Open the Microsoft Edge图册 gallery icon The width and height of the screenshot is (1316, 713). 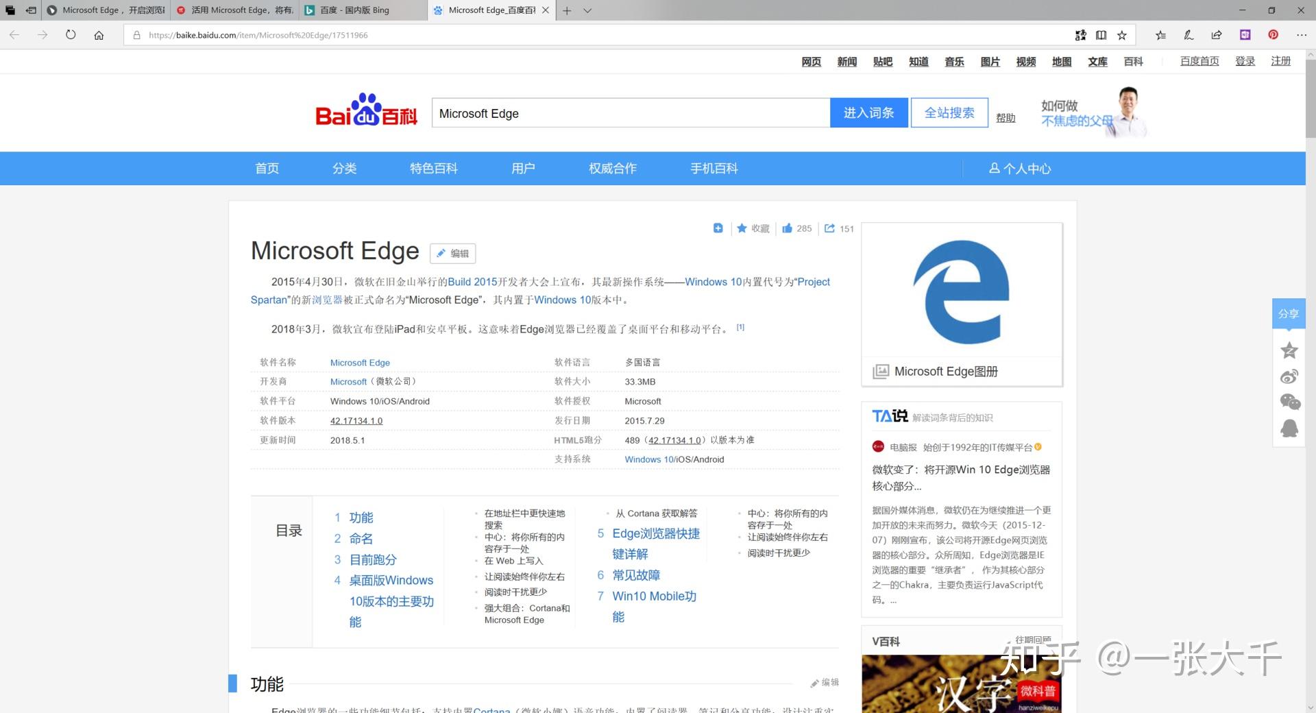click(x=881, y=372)
